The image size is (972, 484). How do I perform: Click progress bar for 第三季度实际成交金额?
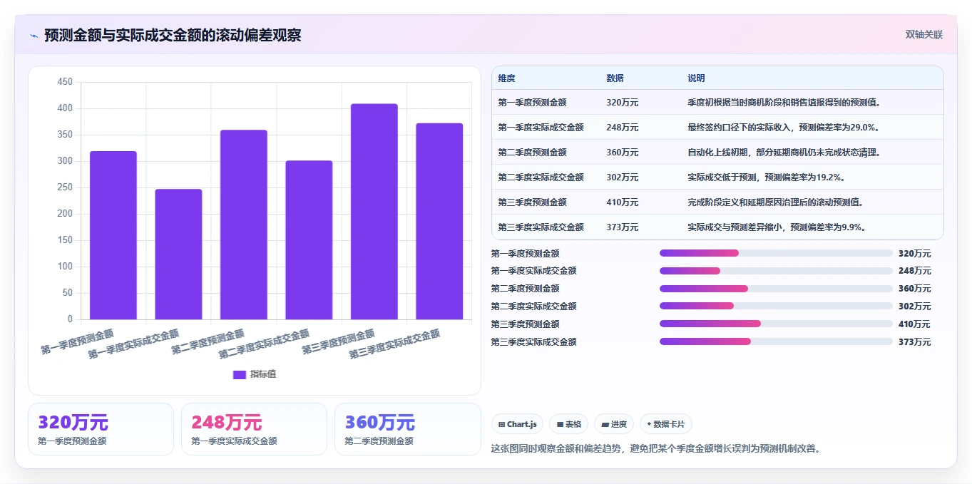point(776,341)
